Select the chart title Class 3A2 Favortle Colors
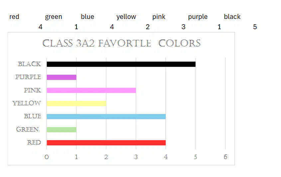Screen dimensions: 281x177 (x=121, y=43)
